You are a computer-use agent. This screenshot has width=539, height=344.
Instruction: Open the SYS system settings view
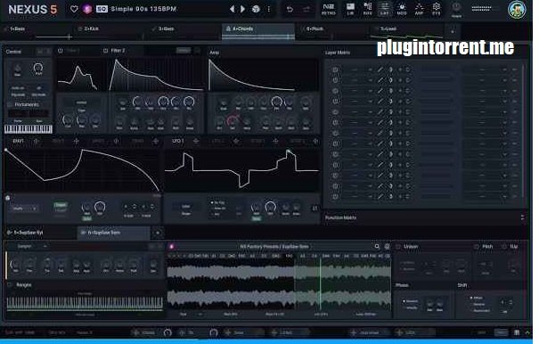(436, 9)
